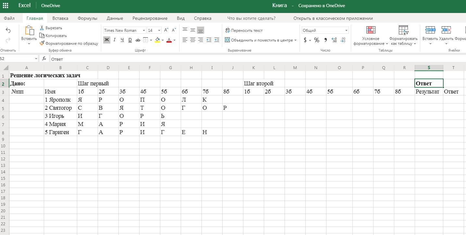The width and height of the screenshot is (466, 235).
Task: Apply the yellow fill color swatch
Action: (x=157, y=40)
